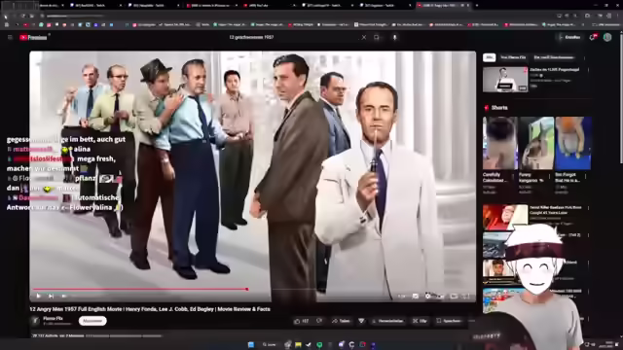Toggle theater mode in the player controls
Image resolution: width=623 pixels, height=350 pixels.
coord(454,296)
